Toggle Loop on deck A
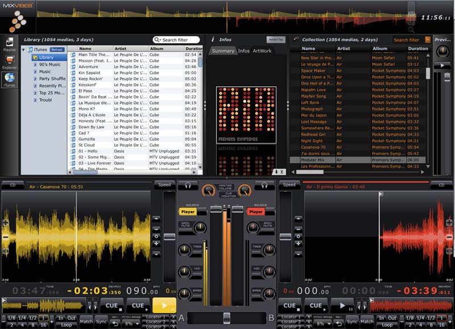Image resolution: width=455 pixels, height=329 pixels. (x=66, y=324)
